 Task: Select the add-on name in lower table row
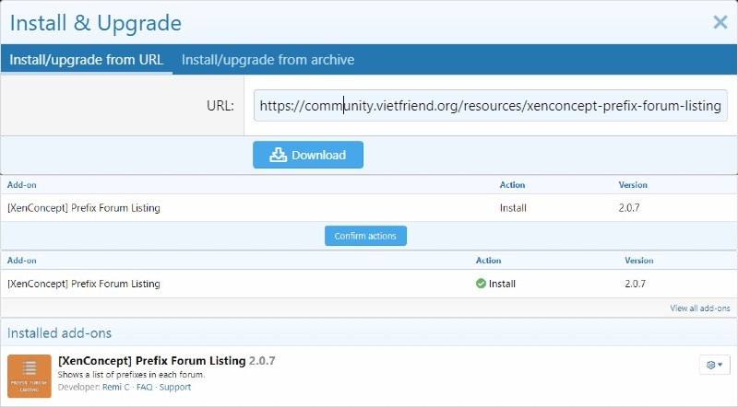coord(83,284)
